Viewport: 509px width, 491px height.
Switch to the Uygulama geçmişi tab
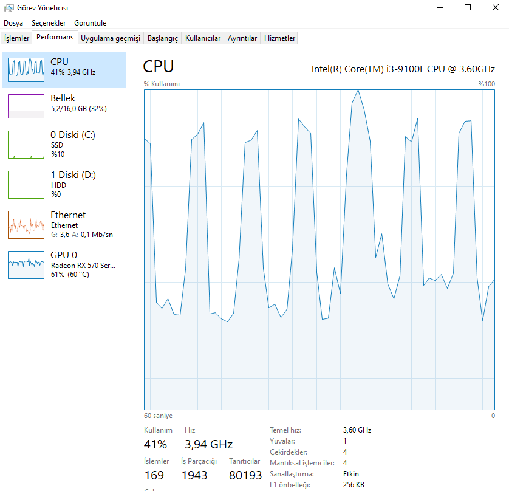[111, 38]
